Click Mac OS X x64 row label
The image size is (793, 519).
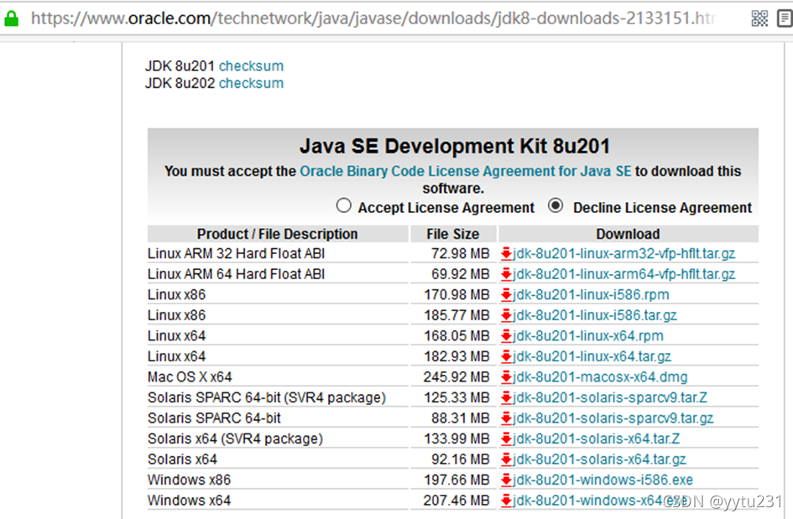pos(190,377)
